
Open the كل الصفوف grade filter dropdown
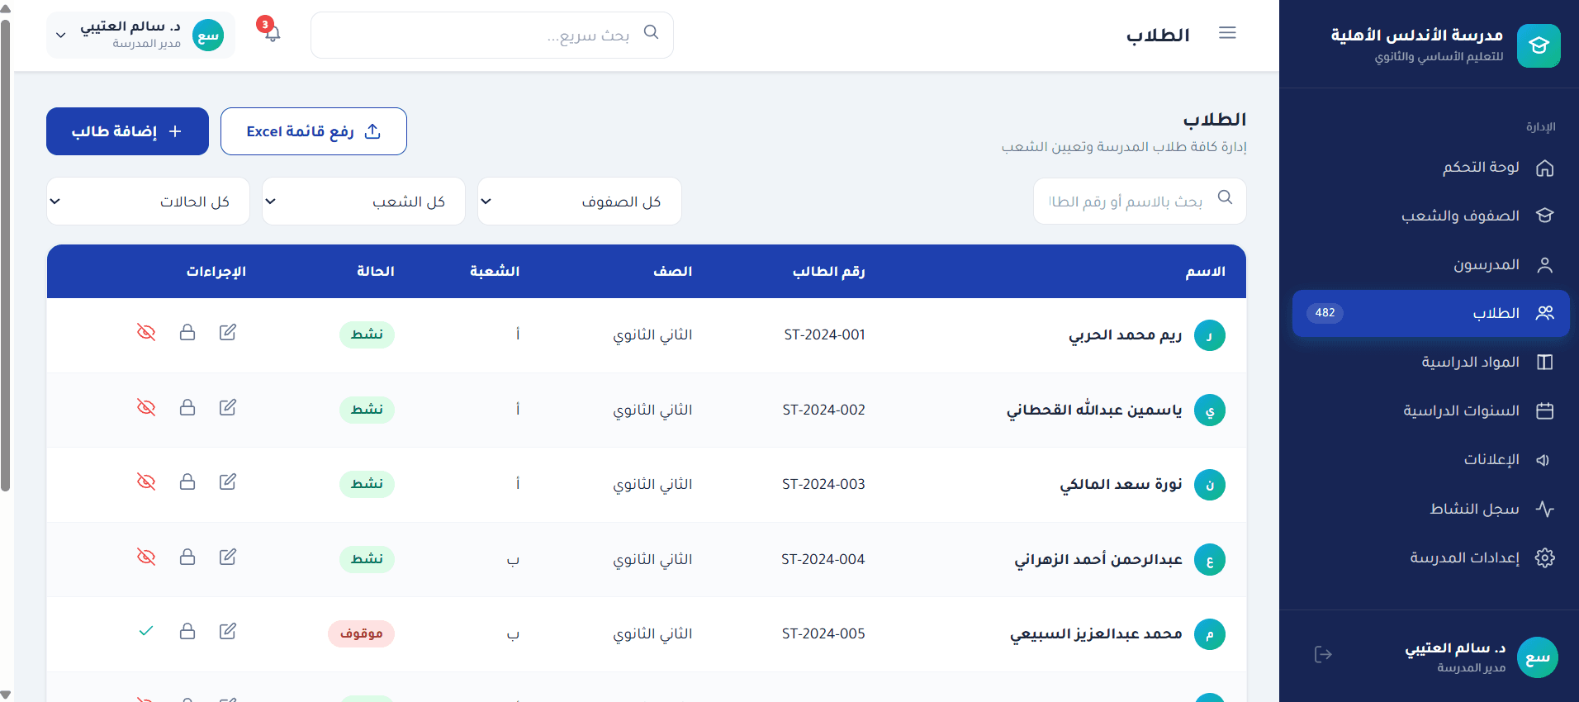coord(579,202)
